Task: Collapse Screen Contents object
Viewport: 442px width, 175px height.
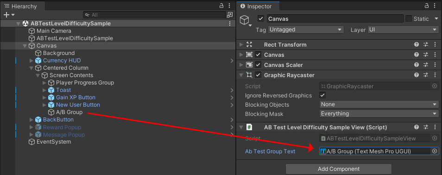Action: tap(38, 75)
